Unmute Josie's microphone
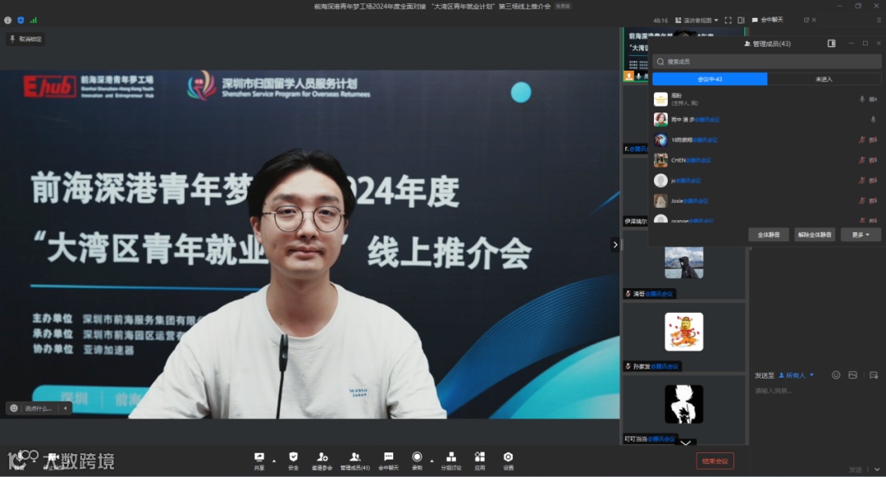The image size is (886, 477). 861,200
